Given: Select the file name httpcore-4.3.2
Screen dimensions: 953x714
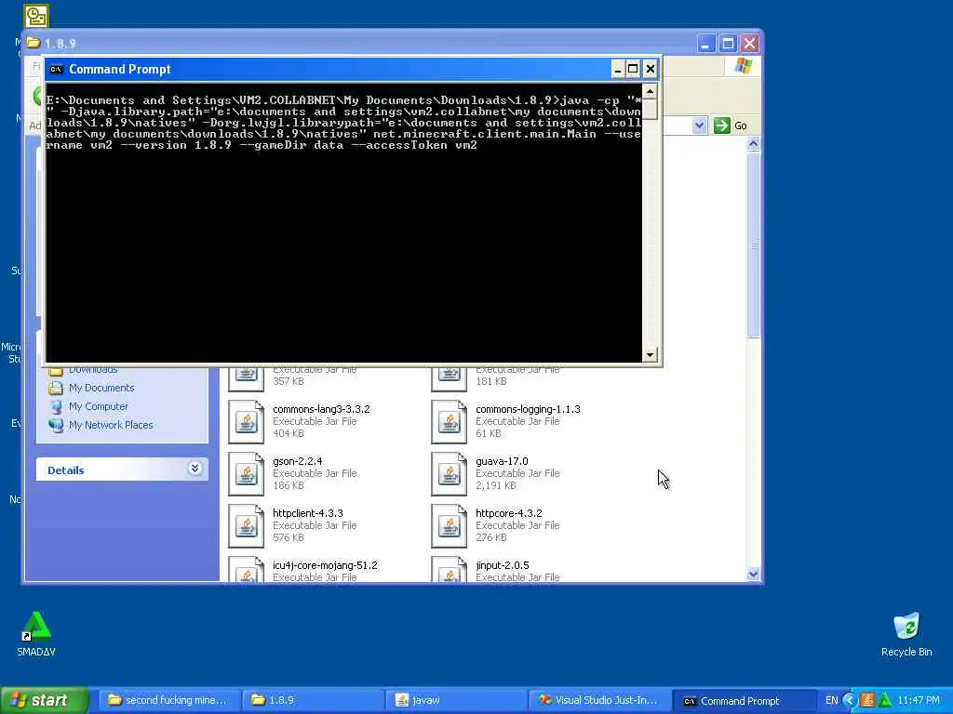Looking at the screenshot, I should (509, 513).
